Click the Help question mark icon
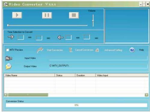Image resolution: width=150 pixels, height=112 pixels. [x=132, y=50]
